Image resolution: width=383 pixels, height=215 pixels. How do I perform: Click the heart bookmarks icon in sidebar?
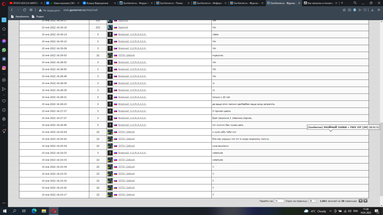coord(4,101)
